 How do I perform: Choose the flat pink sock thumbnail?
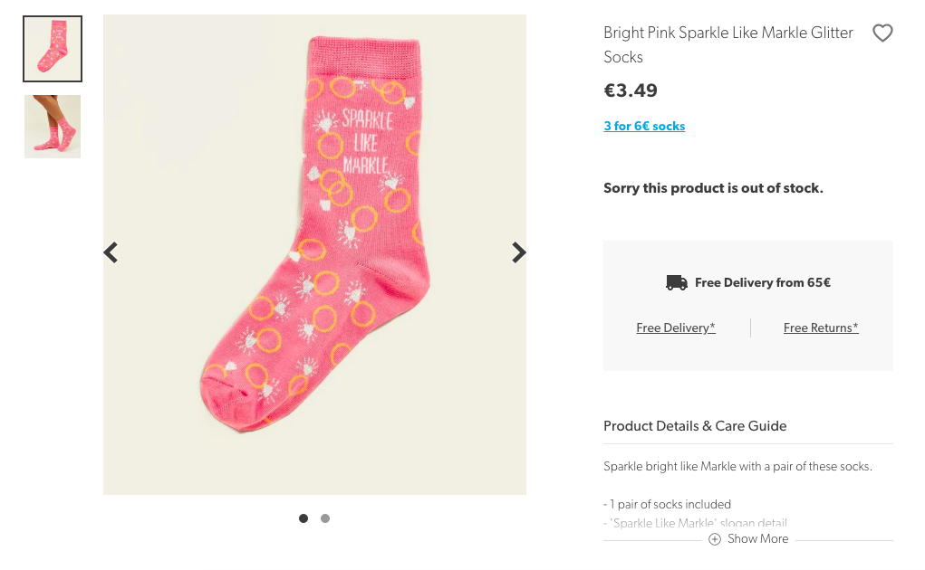point(53,49)
